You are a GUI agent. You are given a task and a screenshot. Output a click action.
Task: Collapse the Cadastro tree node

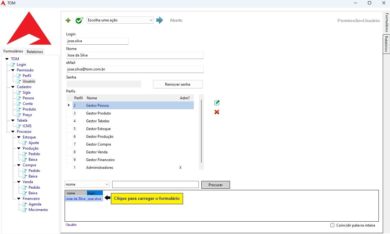(x=13, y=87)
